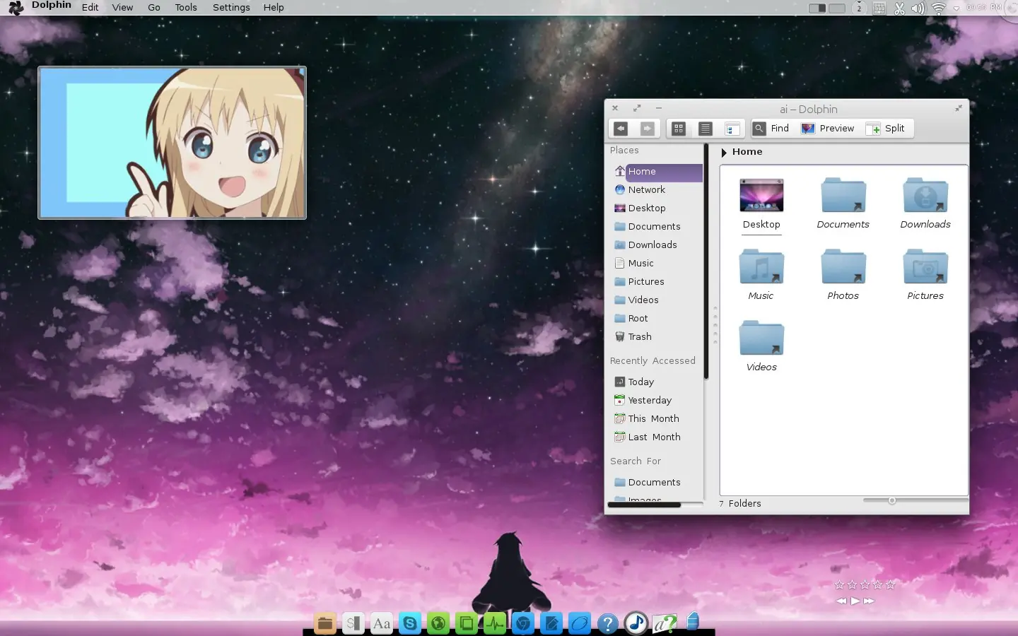Toggle the Preview mode in Dolphin

828,128
